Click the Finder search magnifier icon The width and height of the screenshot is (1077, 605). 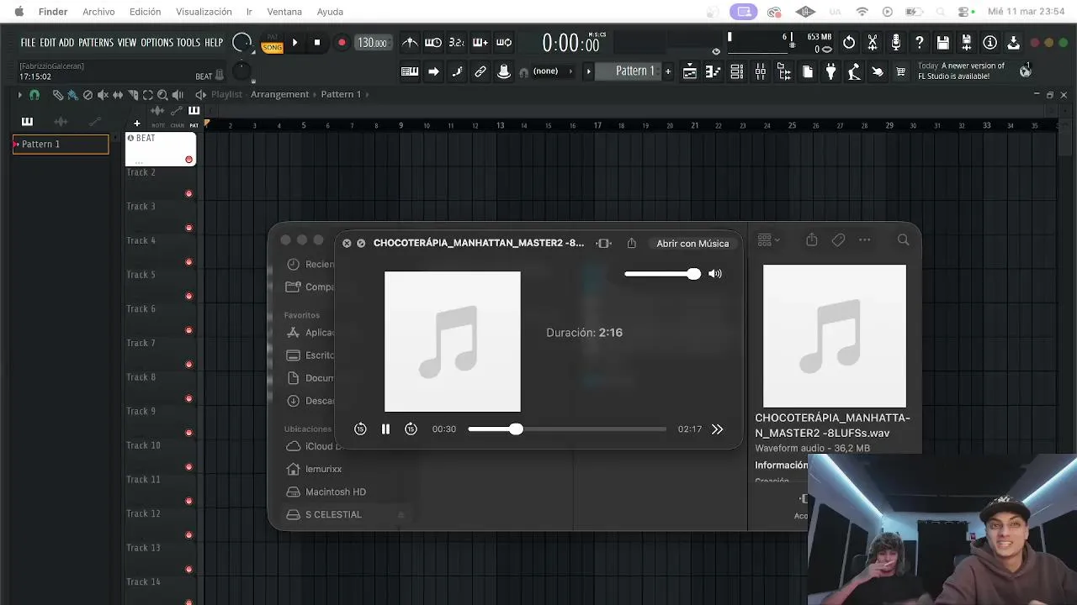click(904, 240)
